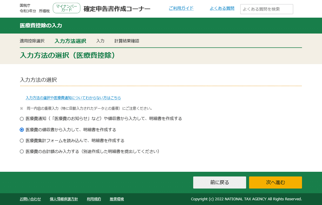This screenshot has height=205, width=322.
Task: View the 個人情報保護方針 page
Action: 64,199
